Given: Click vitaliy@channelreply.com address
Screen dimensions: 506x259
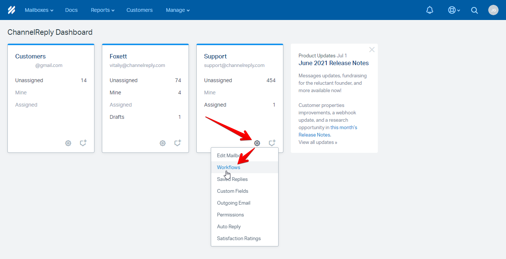Looking at the screenshot, I should (137, 65).
